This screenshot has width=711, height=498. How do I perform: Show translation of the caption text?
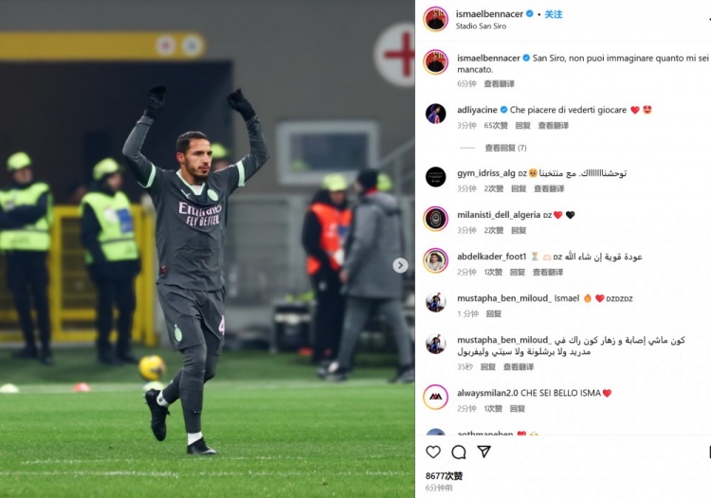click(x=499, y=83)
